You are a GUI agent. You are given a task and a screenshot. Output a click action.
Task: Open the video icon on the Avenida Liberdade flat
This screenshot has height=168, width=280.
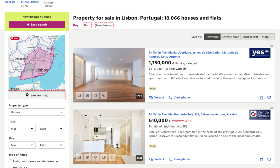tap(96, 95)
